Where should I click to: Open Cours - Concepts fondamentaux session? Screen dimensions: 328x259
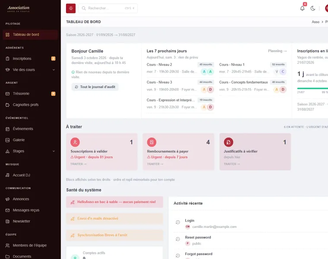point(253,86)
